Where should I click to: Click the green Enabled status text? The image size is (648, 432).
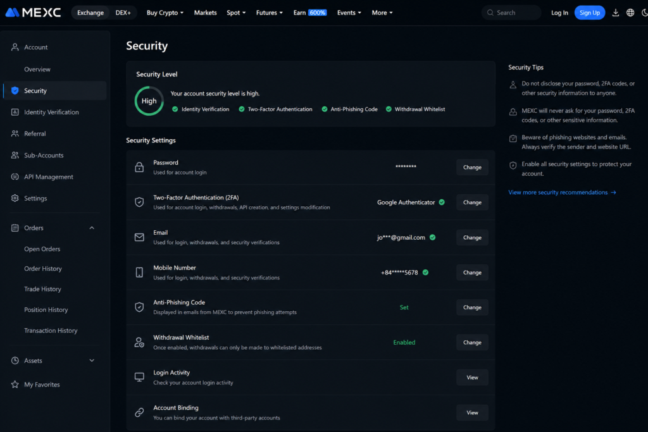(x=404, y=342)
